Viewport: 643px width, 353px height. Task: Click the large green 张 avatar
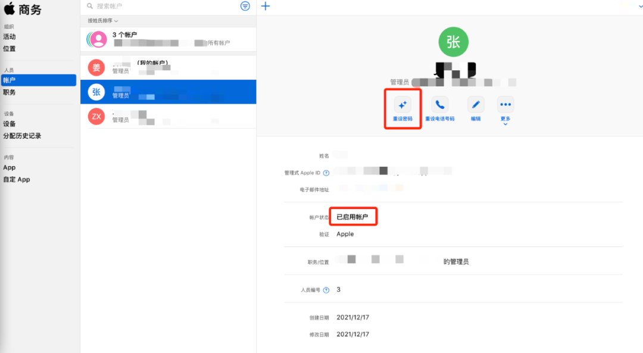(453, 42)
